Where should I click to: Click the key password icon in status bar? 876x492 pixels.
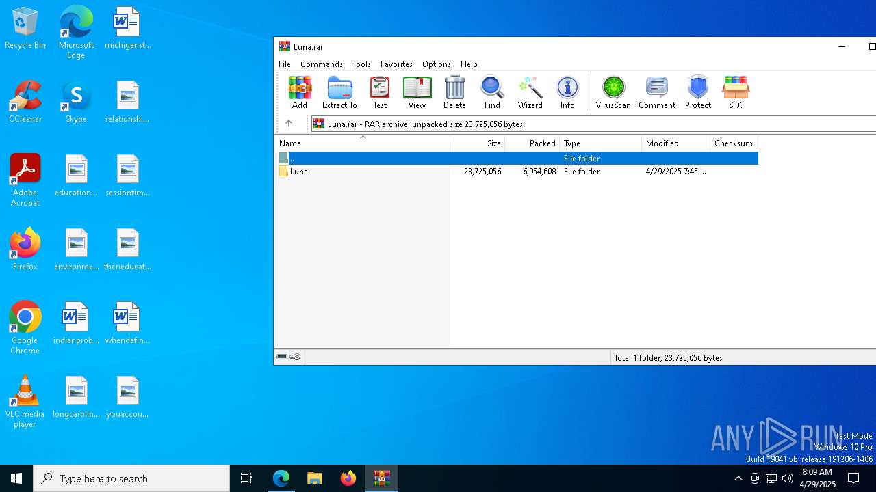(x=295, y=357)
